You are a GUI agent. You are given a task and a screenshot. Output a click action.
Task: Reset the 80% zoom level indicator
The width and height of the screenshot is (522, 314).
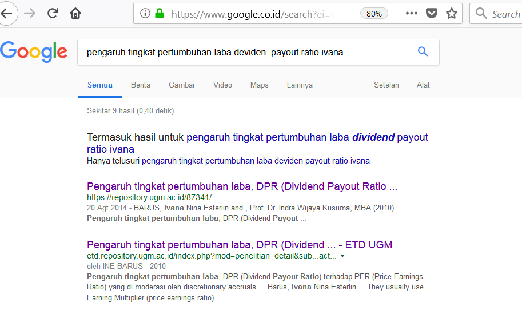(x=374, y=14)
